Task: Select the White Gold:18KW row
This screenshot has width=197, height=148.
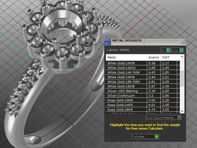Action: [143, 86]
